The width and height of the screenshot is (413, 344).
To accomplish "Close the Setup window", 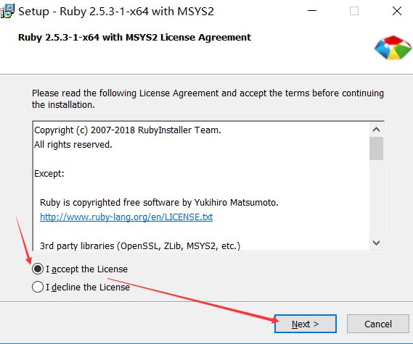I will 397,11.
